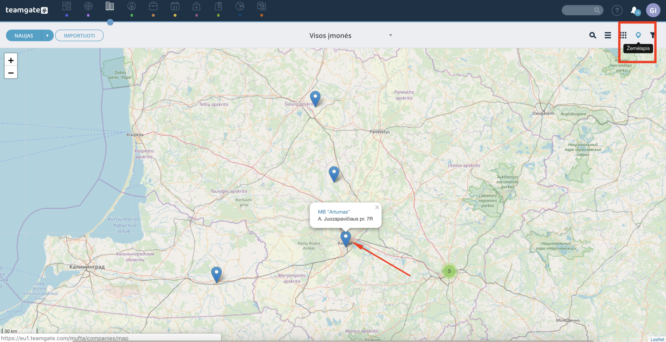The width and height of the screenshot is (666, 342).
Task: Click the map pin south of Panevėžys
Action: pyautogui.click(x=334, y=174)
